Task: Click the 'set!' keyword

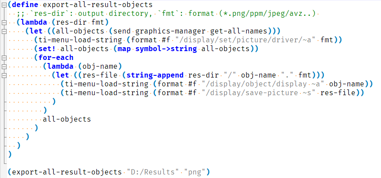Action: [47, 48]
